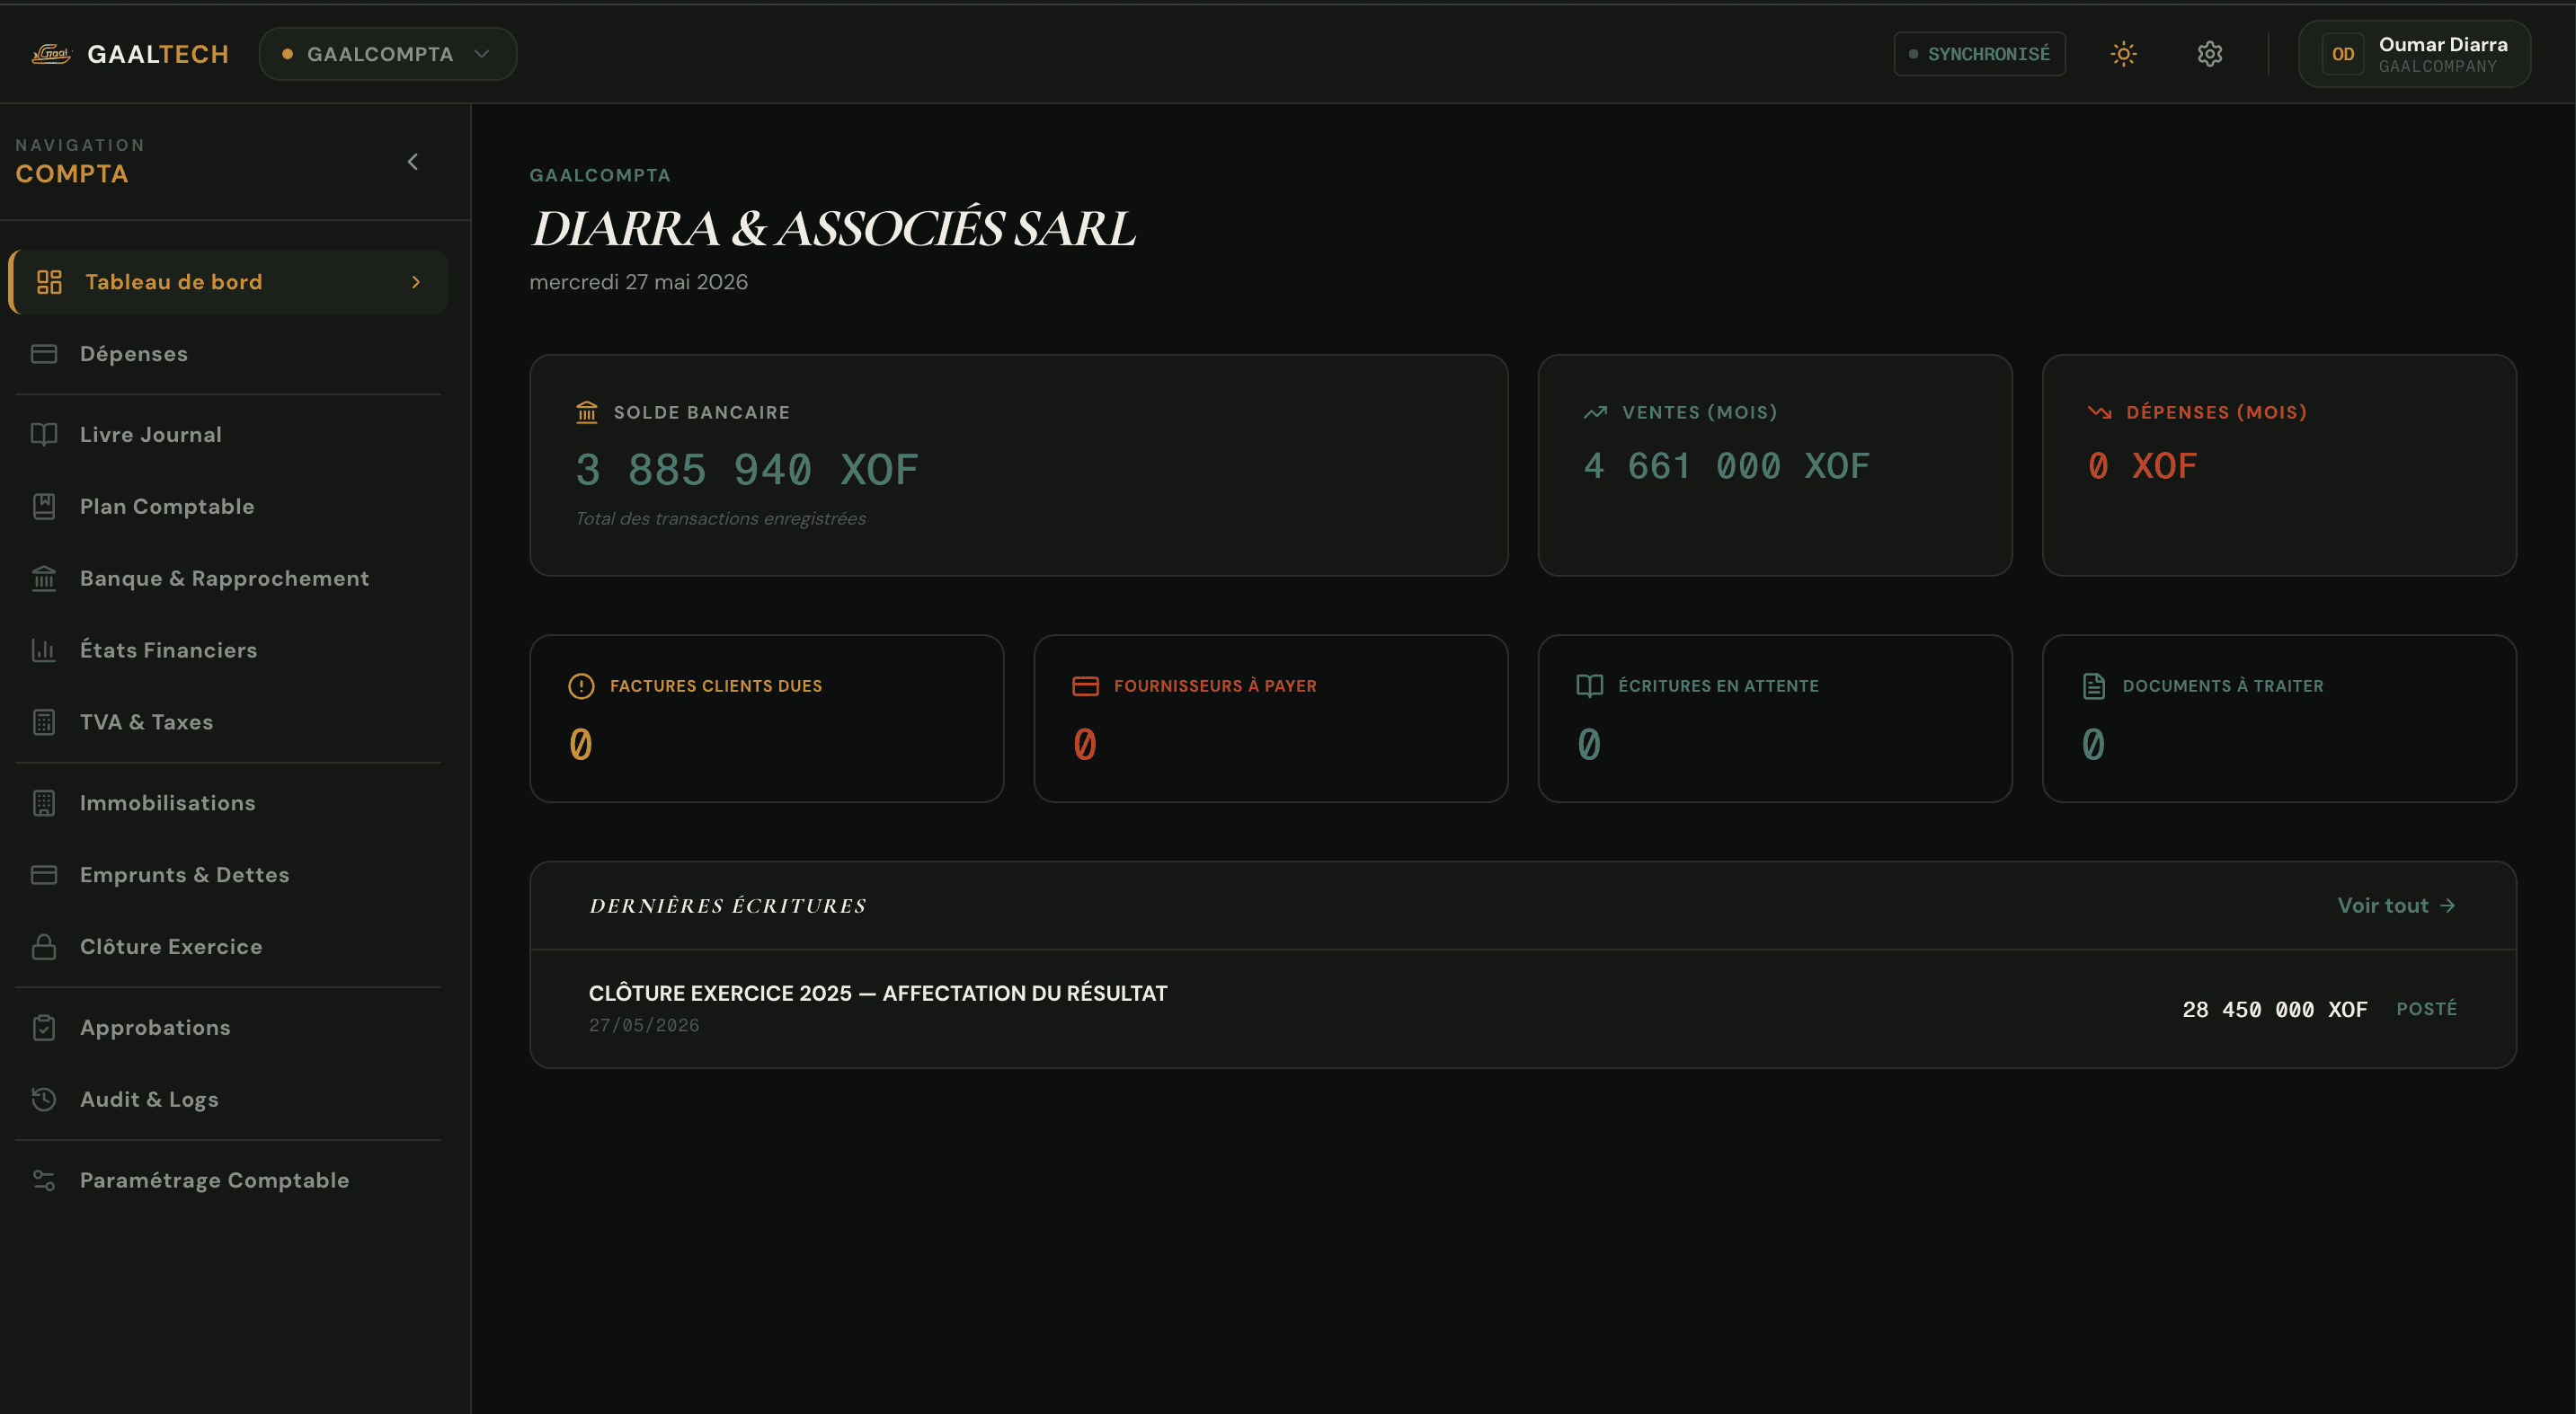Click the Gaaltech logo icon
Screen dimensions: 2576x1414
point(51,54)
